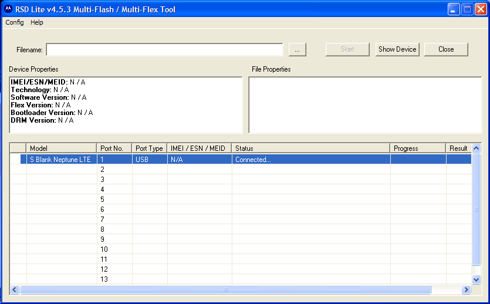Select port number 10 row
Screen dimensions: 490x304
[241, 249]
